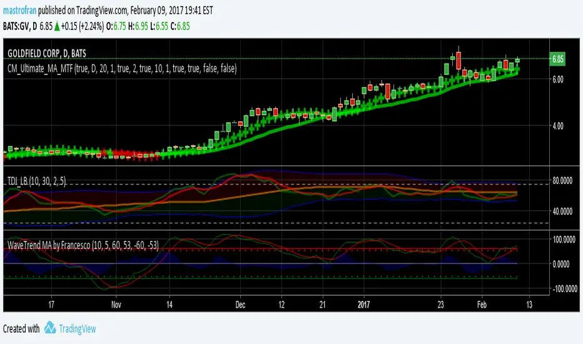The width and height of the screenshot is (583, 344).
Task: Click the tall red candle at the January peak
Action: pyautogui.click(x=459, y=59)
